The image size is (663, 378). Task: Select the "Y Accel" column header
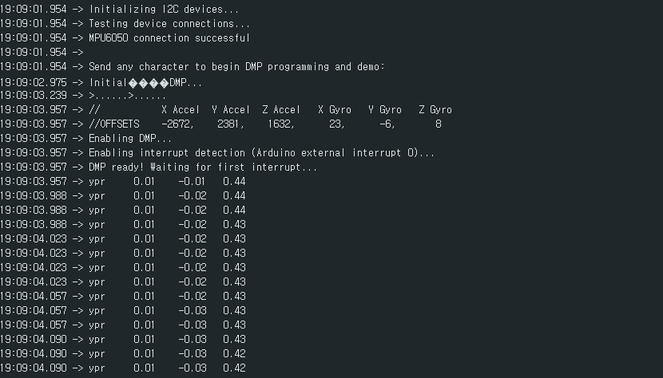click(231, 110)
